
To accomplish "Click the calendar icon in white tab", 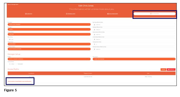I will tap(151, 14).
